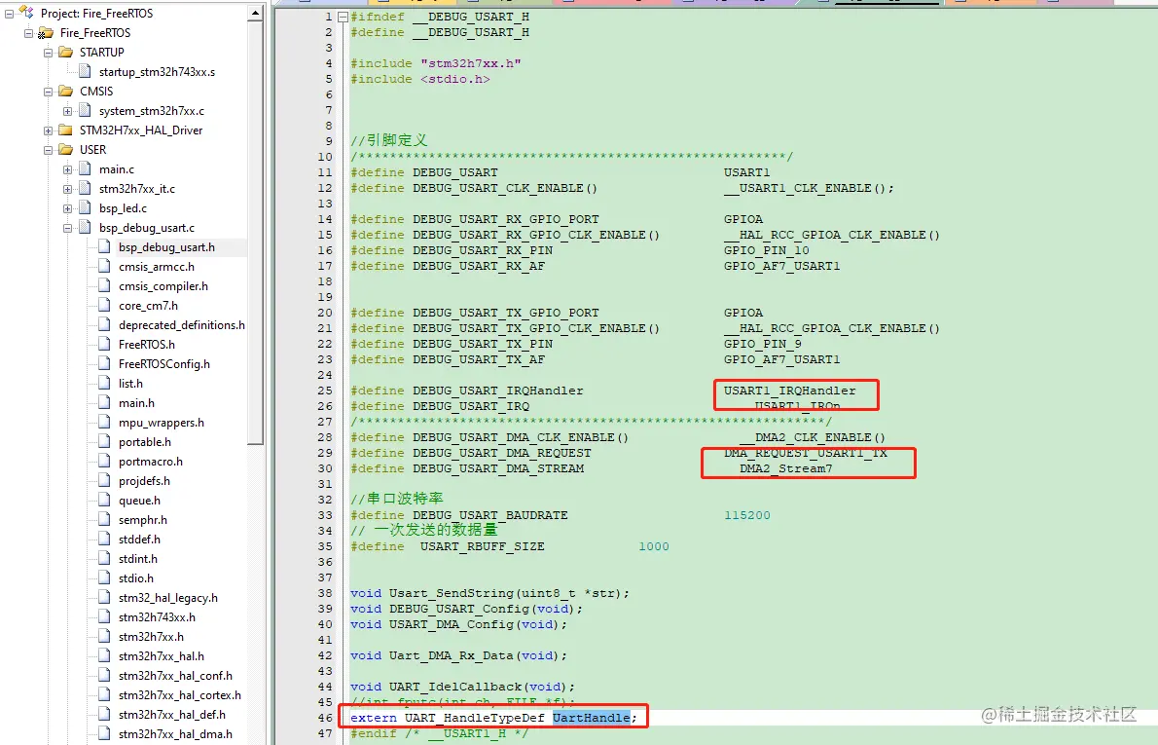Click the FreeRTOS.h file icon

coord(104,344)
